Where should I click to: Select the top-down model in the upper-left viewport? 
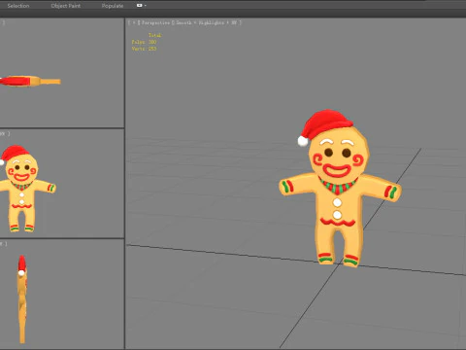click(x=30, y=81)
